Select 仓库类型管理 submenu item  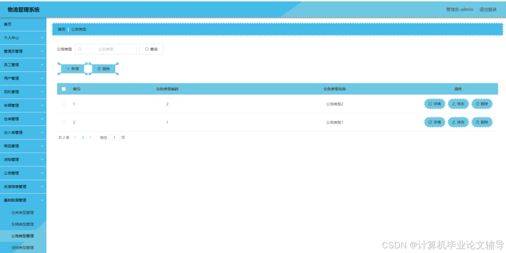pyautogui.click(x=23, y=213)
